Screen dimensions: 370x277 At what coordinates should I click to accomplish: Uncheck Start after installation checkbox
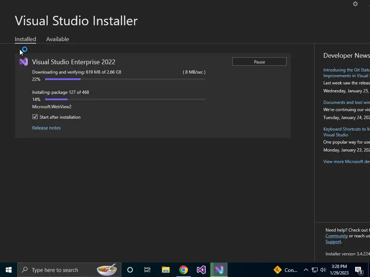click(35, 117)
